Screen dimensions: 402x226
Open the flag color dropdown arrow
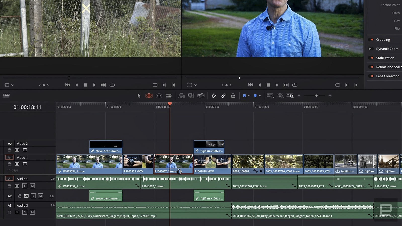[249, 96]
